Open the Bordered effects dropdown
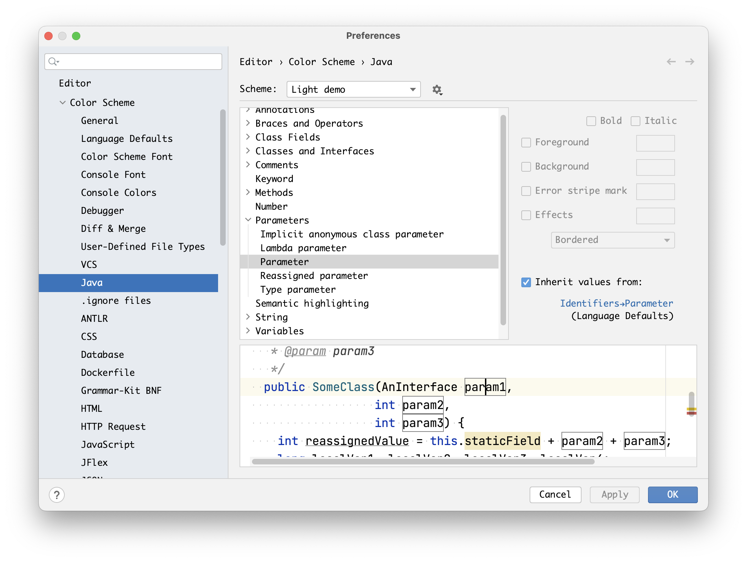The image size is (747, 562). [x=612, y=240]
